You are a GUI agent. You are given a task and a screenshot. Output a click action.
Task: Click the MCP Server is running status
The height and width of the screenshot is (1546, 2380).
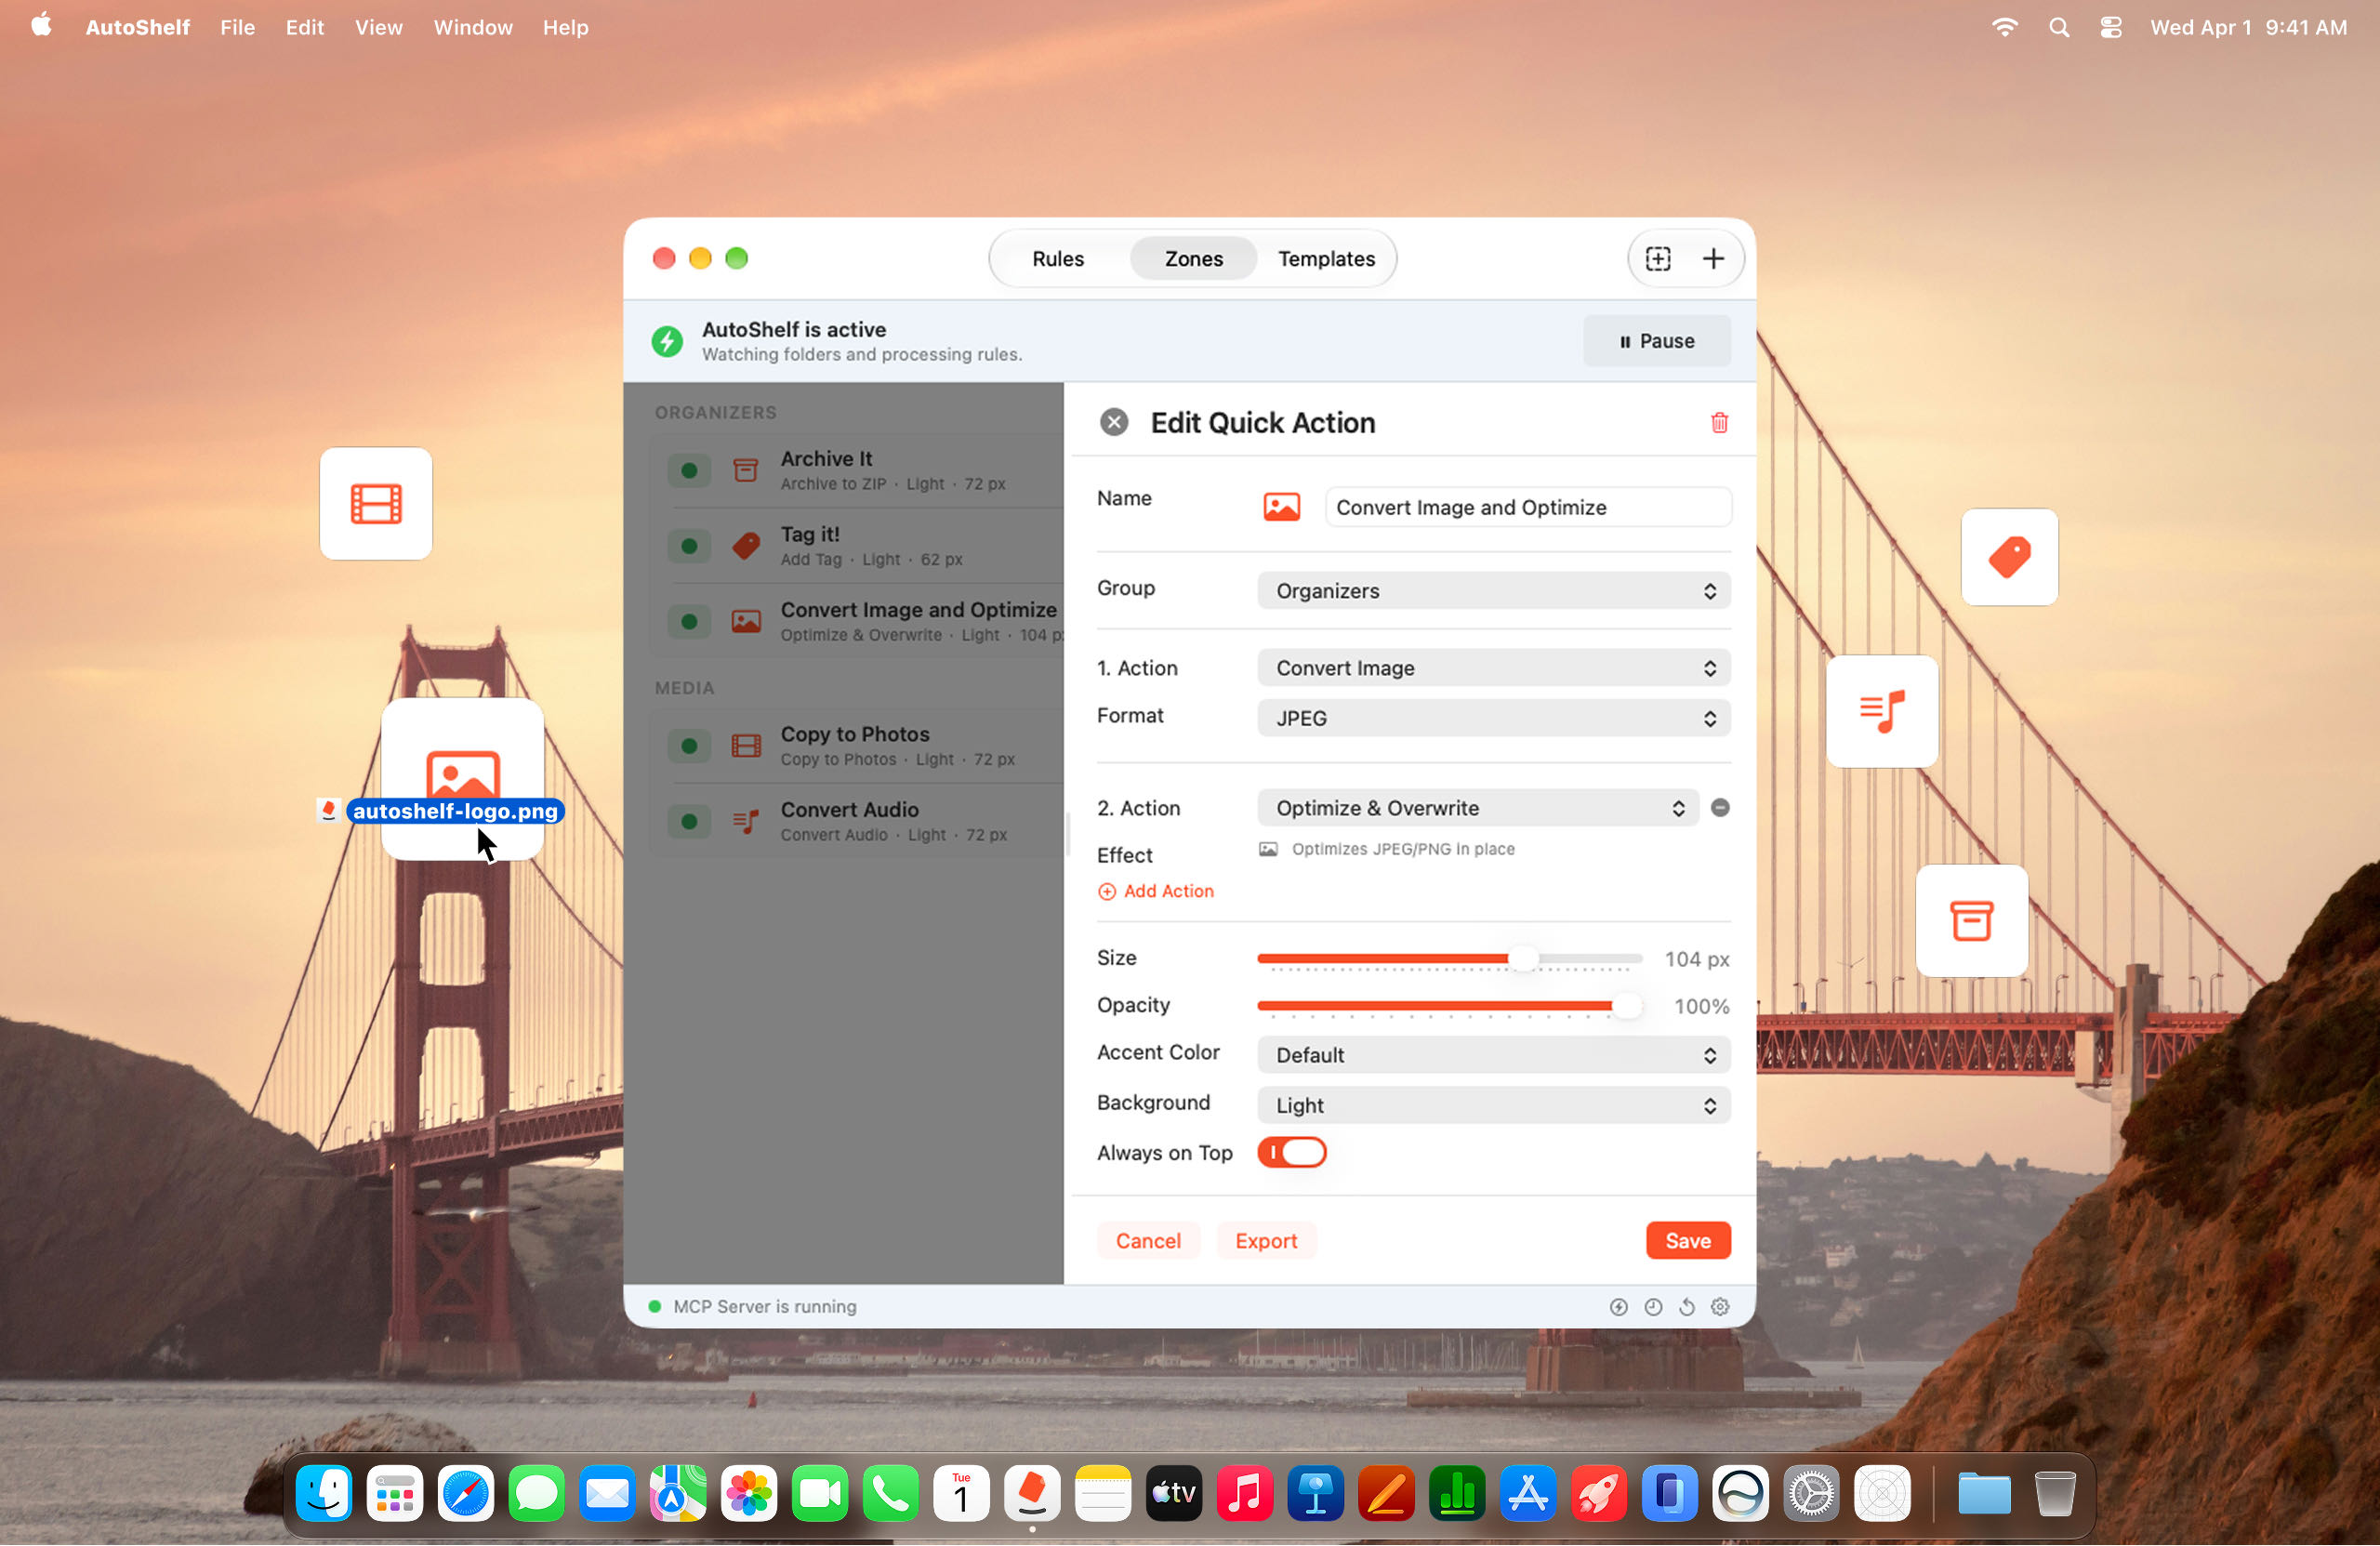click(x=764, y=1307)
